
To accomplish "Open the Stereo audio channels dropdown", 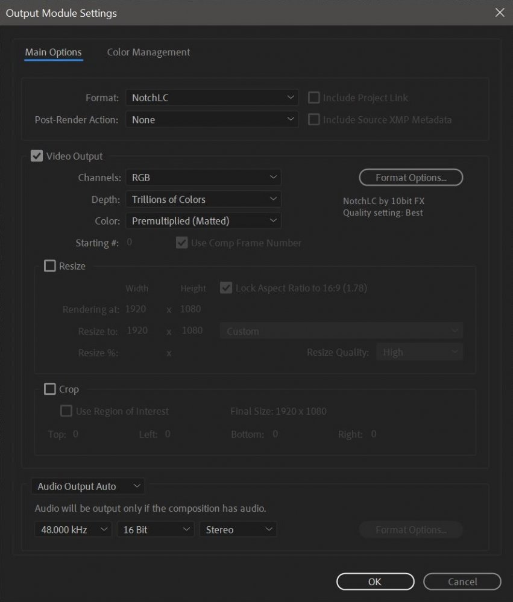I will [238, 530].
